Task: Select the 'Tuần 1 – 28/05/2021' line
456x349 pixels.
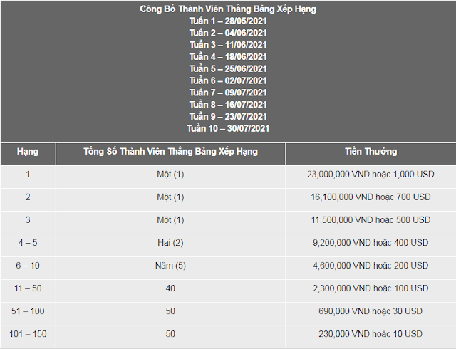Action: (228, 21)
